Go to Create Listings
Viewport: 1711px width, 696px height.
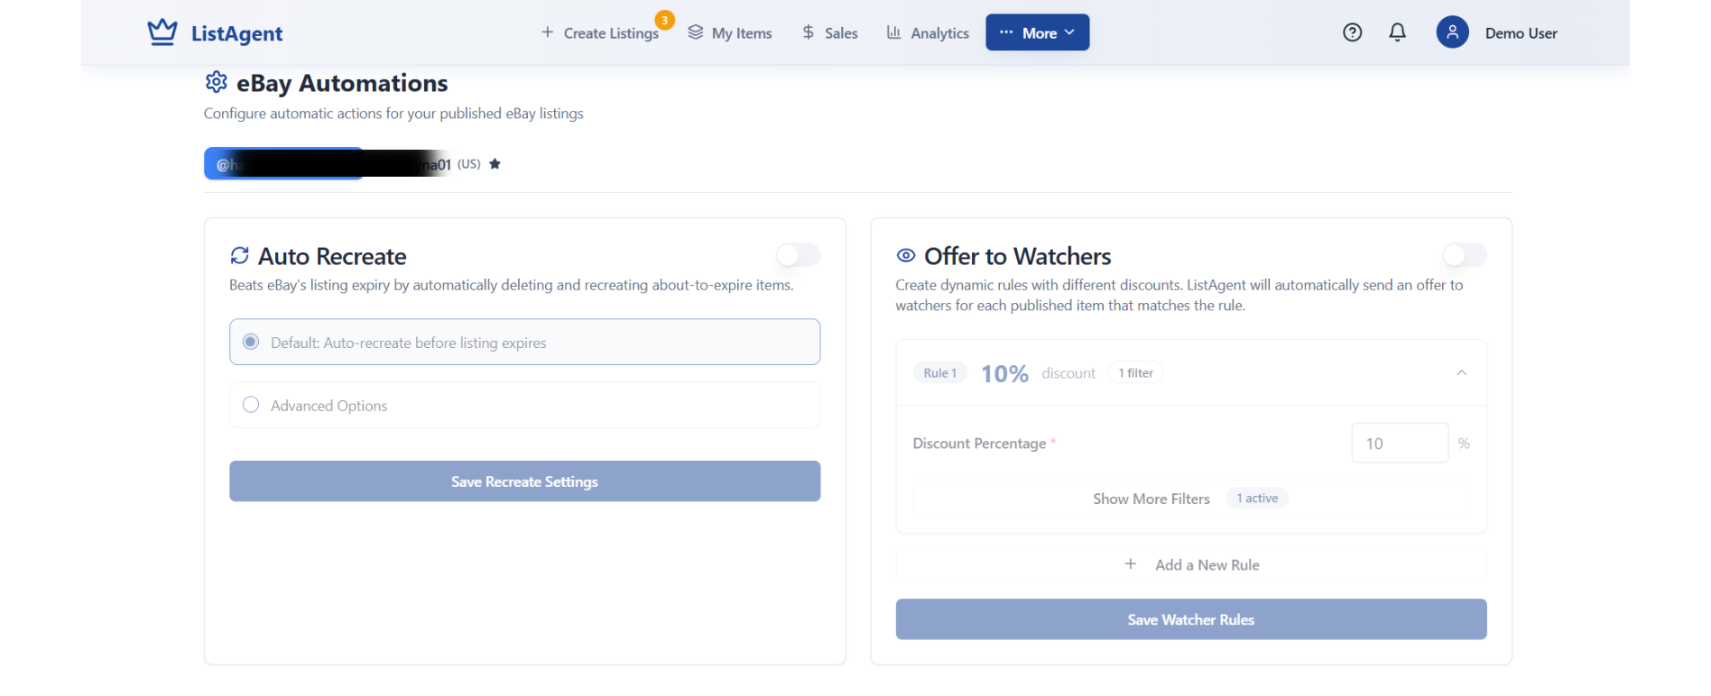coord(601,33)
